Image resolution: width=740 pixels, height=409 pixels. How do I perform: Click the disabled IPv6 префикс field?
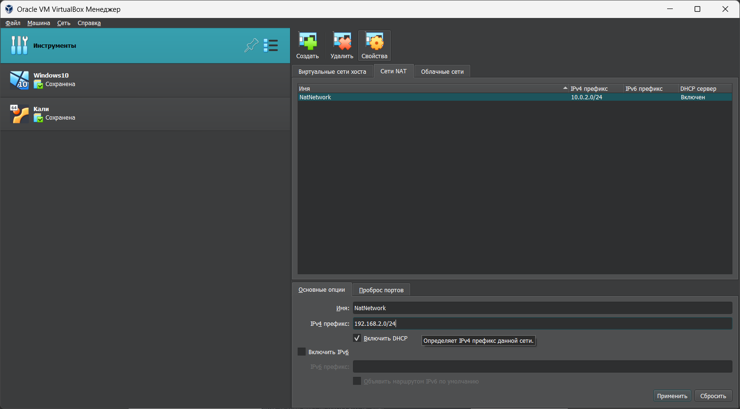(542, 366)
